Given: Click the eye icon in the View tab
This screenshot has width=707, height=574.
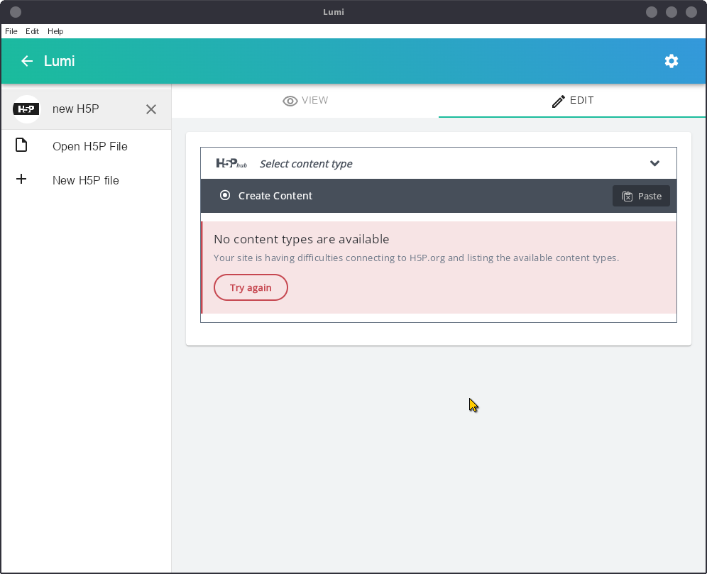Looking at the screenshot, I should (290, 101).
